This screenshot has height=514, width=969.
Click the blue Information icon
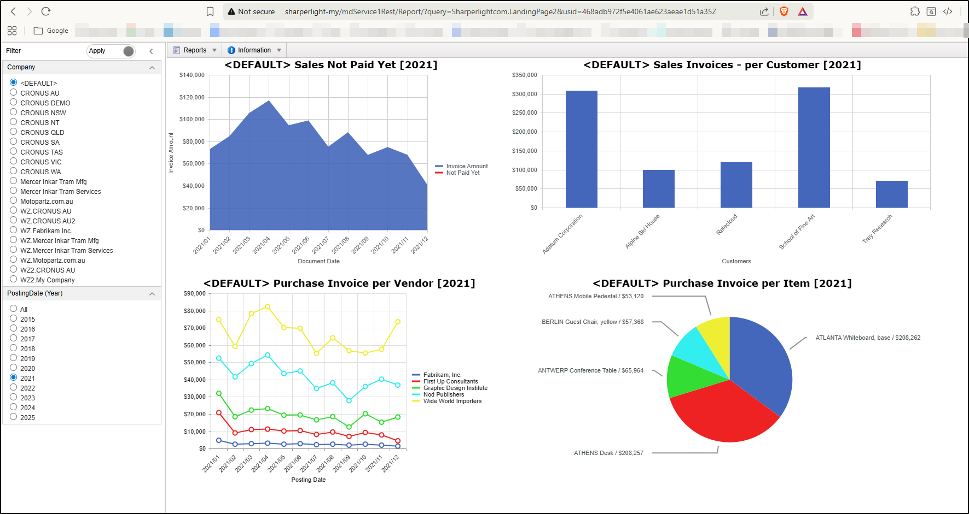(231, 50)
